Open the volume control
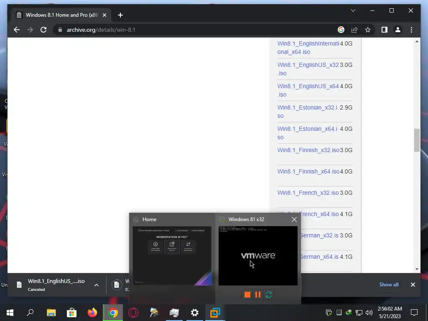Screen dimensions: 428x321 tap(369, 313)
